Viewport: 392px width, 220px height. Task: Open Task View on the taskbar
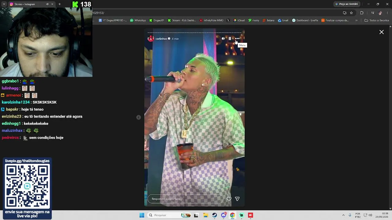(x=196, y=215)
